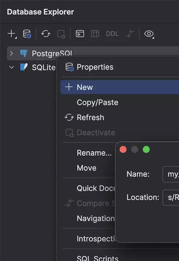The width and height of the screenshot is (179, 261).
Task: Click the Deactivate toolbar icon
Action: (x=61, y=34)
